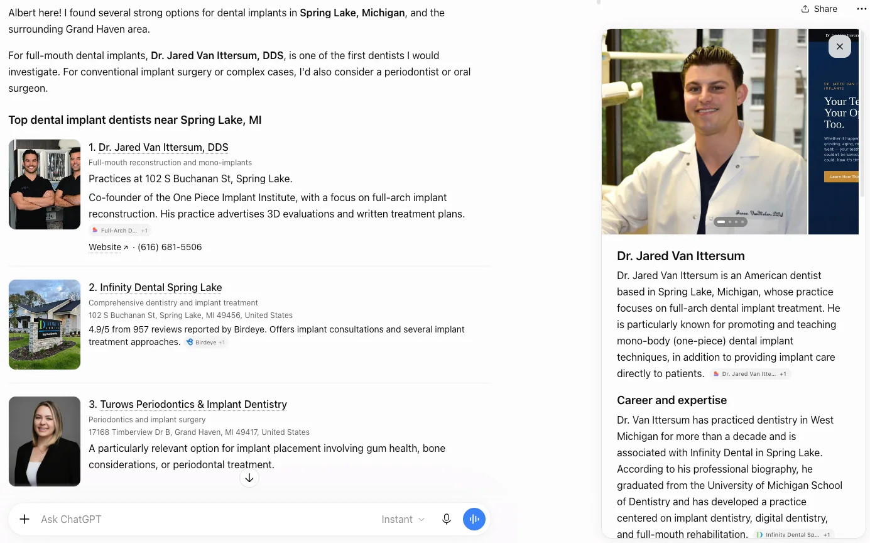Click the 'Dr. Jared Van Ittersum' panel title
Image resolution: width=870 pixels, height=543 pixels.
pyautogui.click(x=681, y=256)
